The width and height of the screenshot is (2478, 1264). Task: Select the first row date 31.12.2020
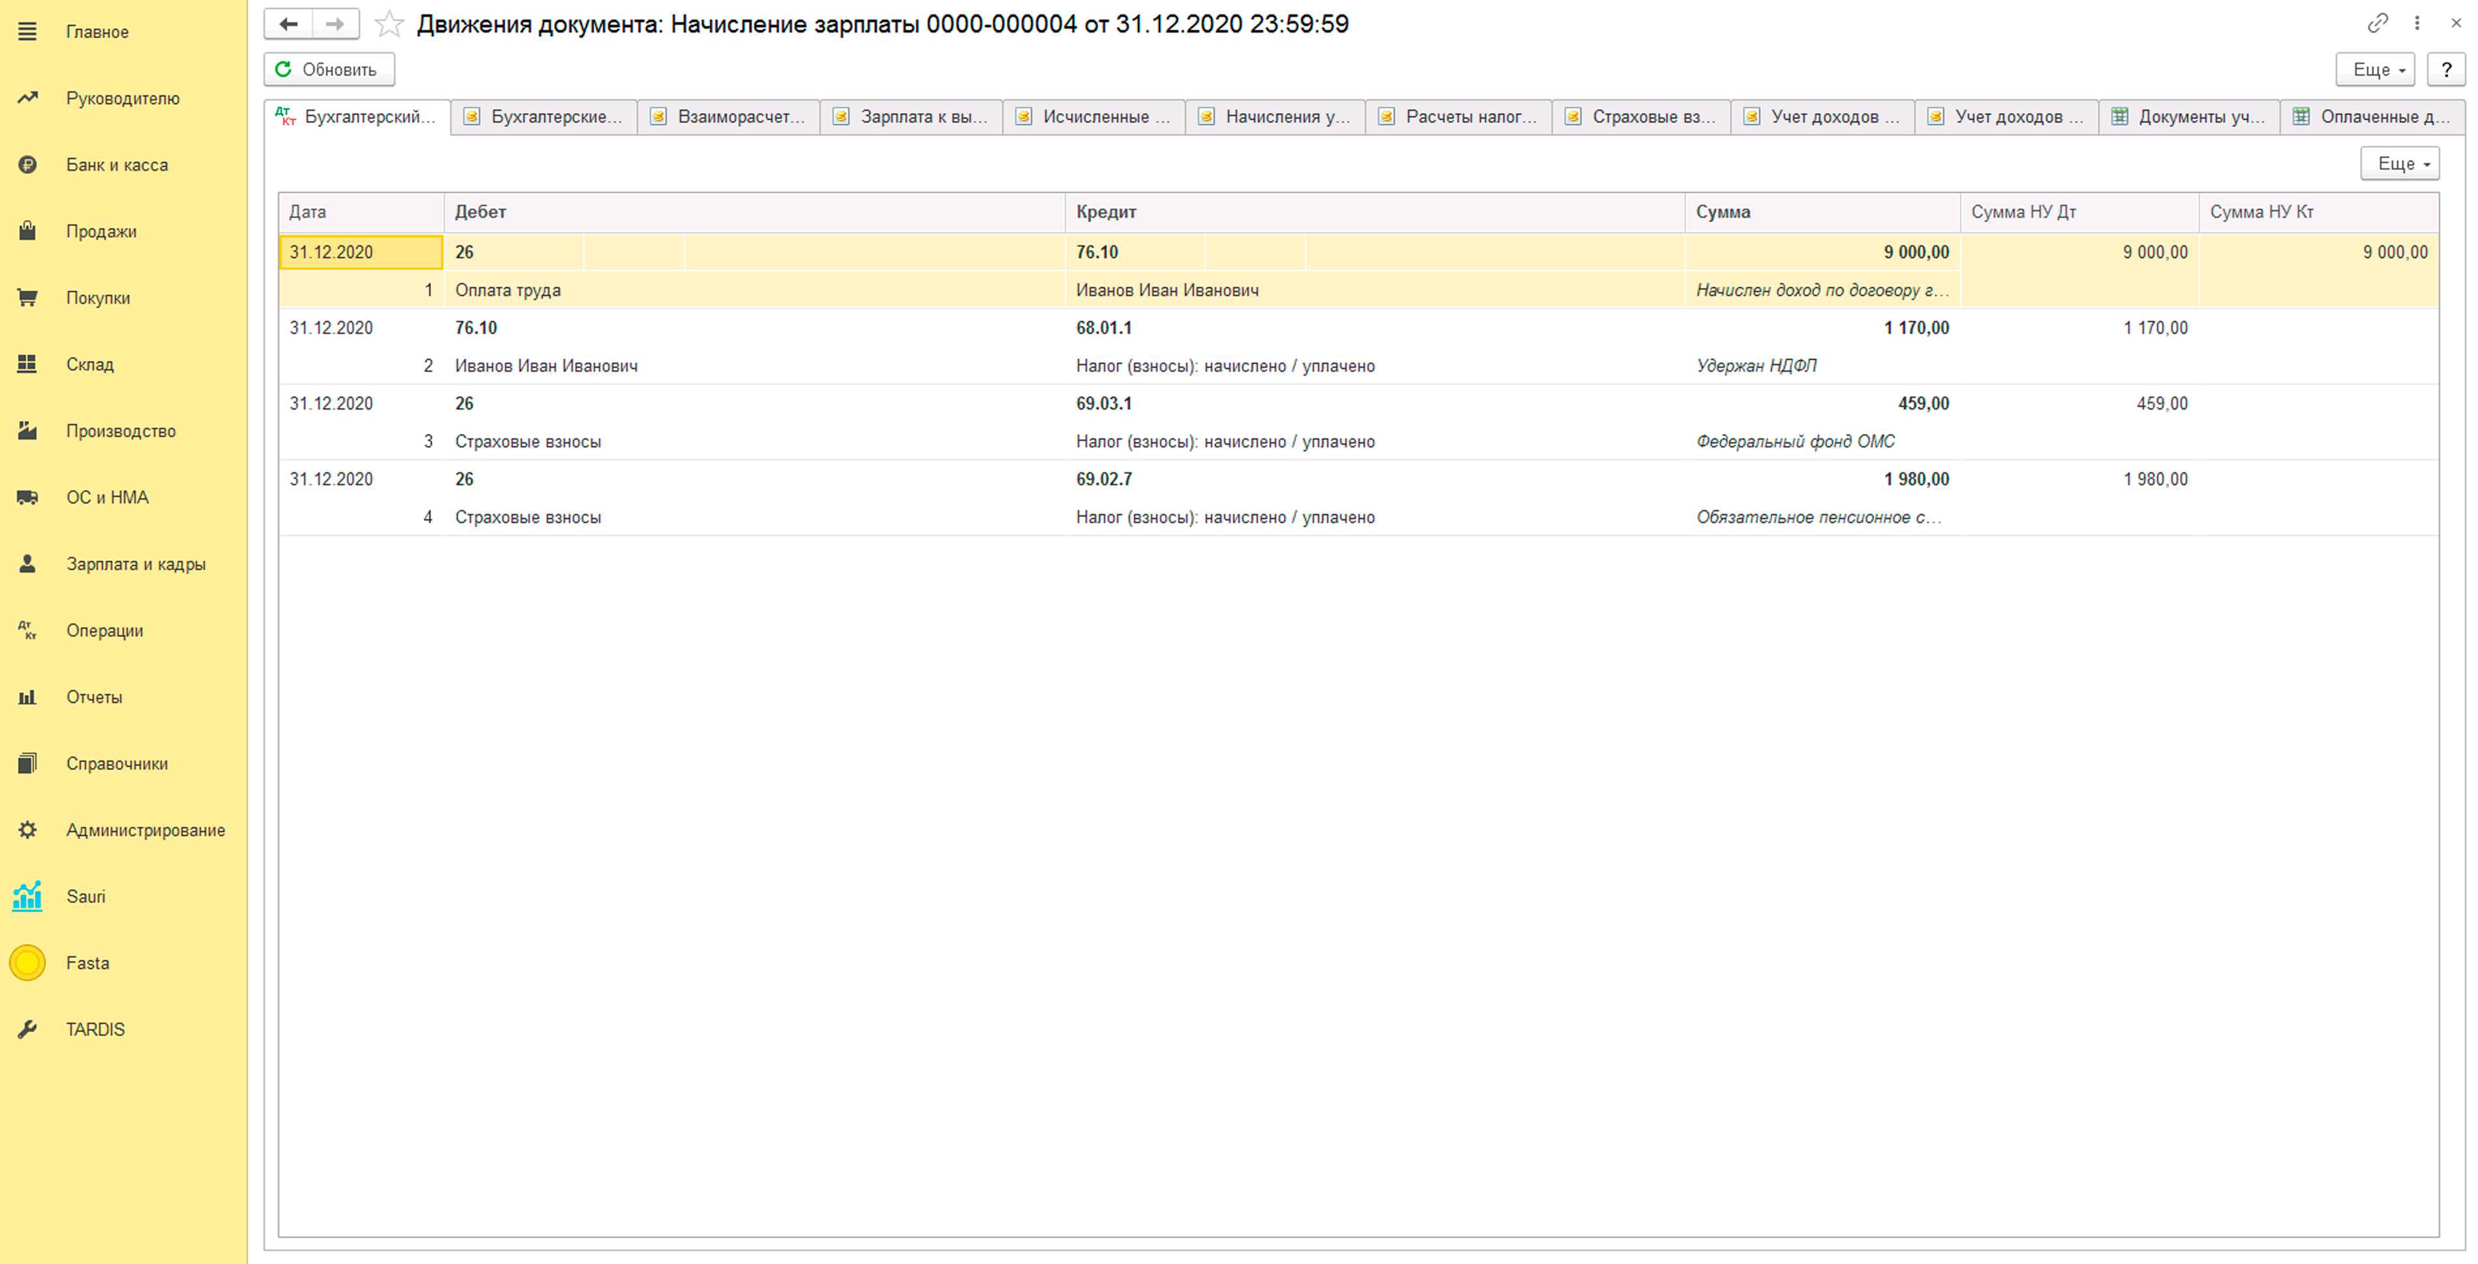361,252
